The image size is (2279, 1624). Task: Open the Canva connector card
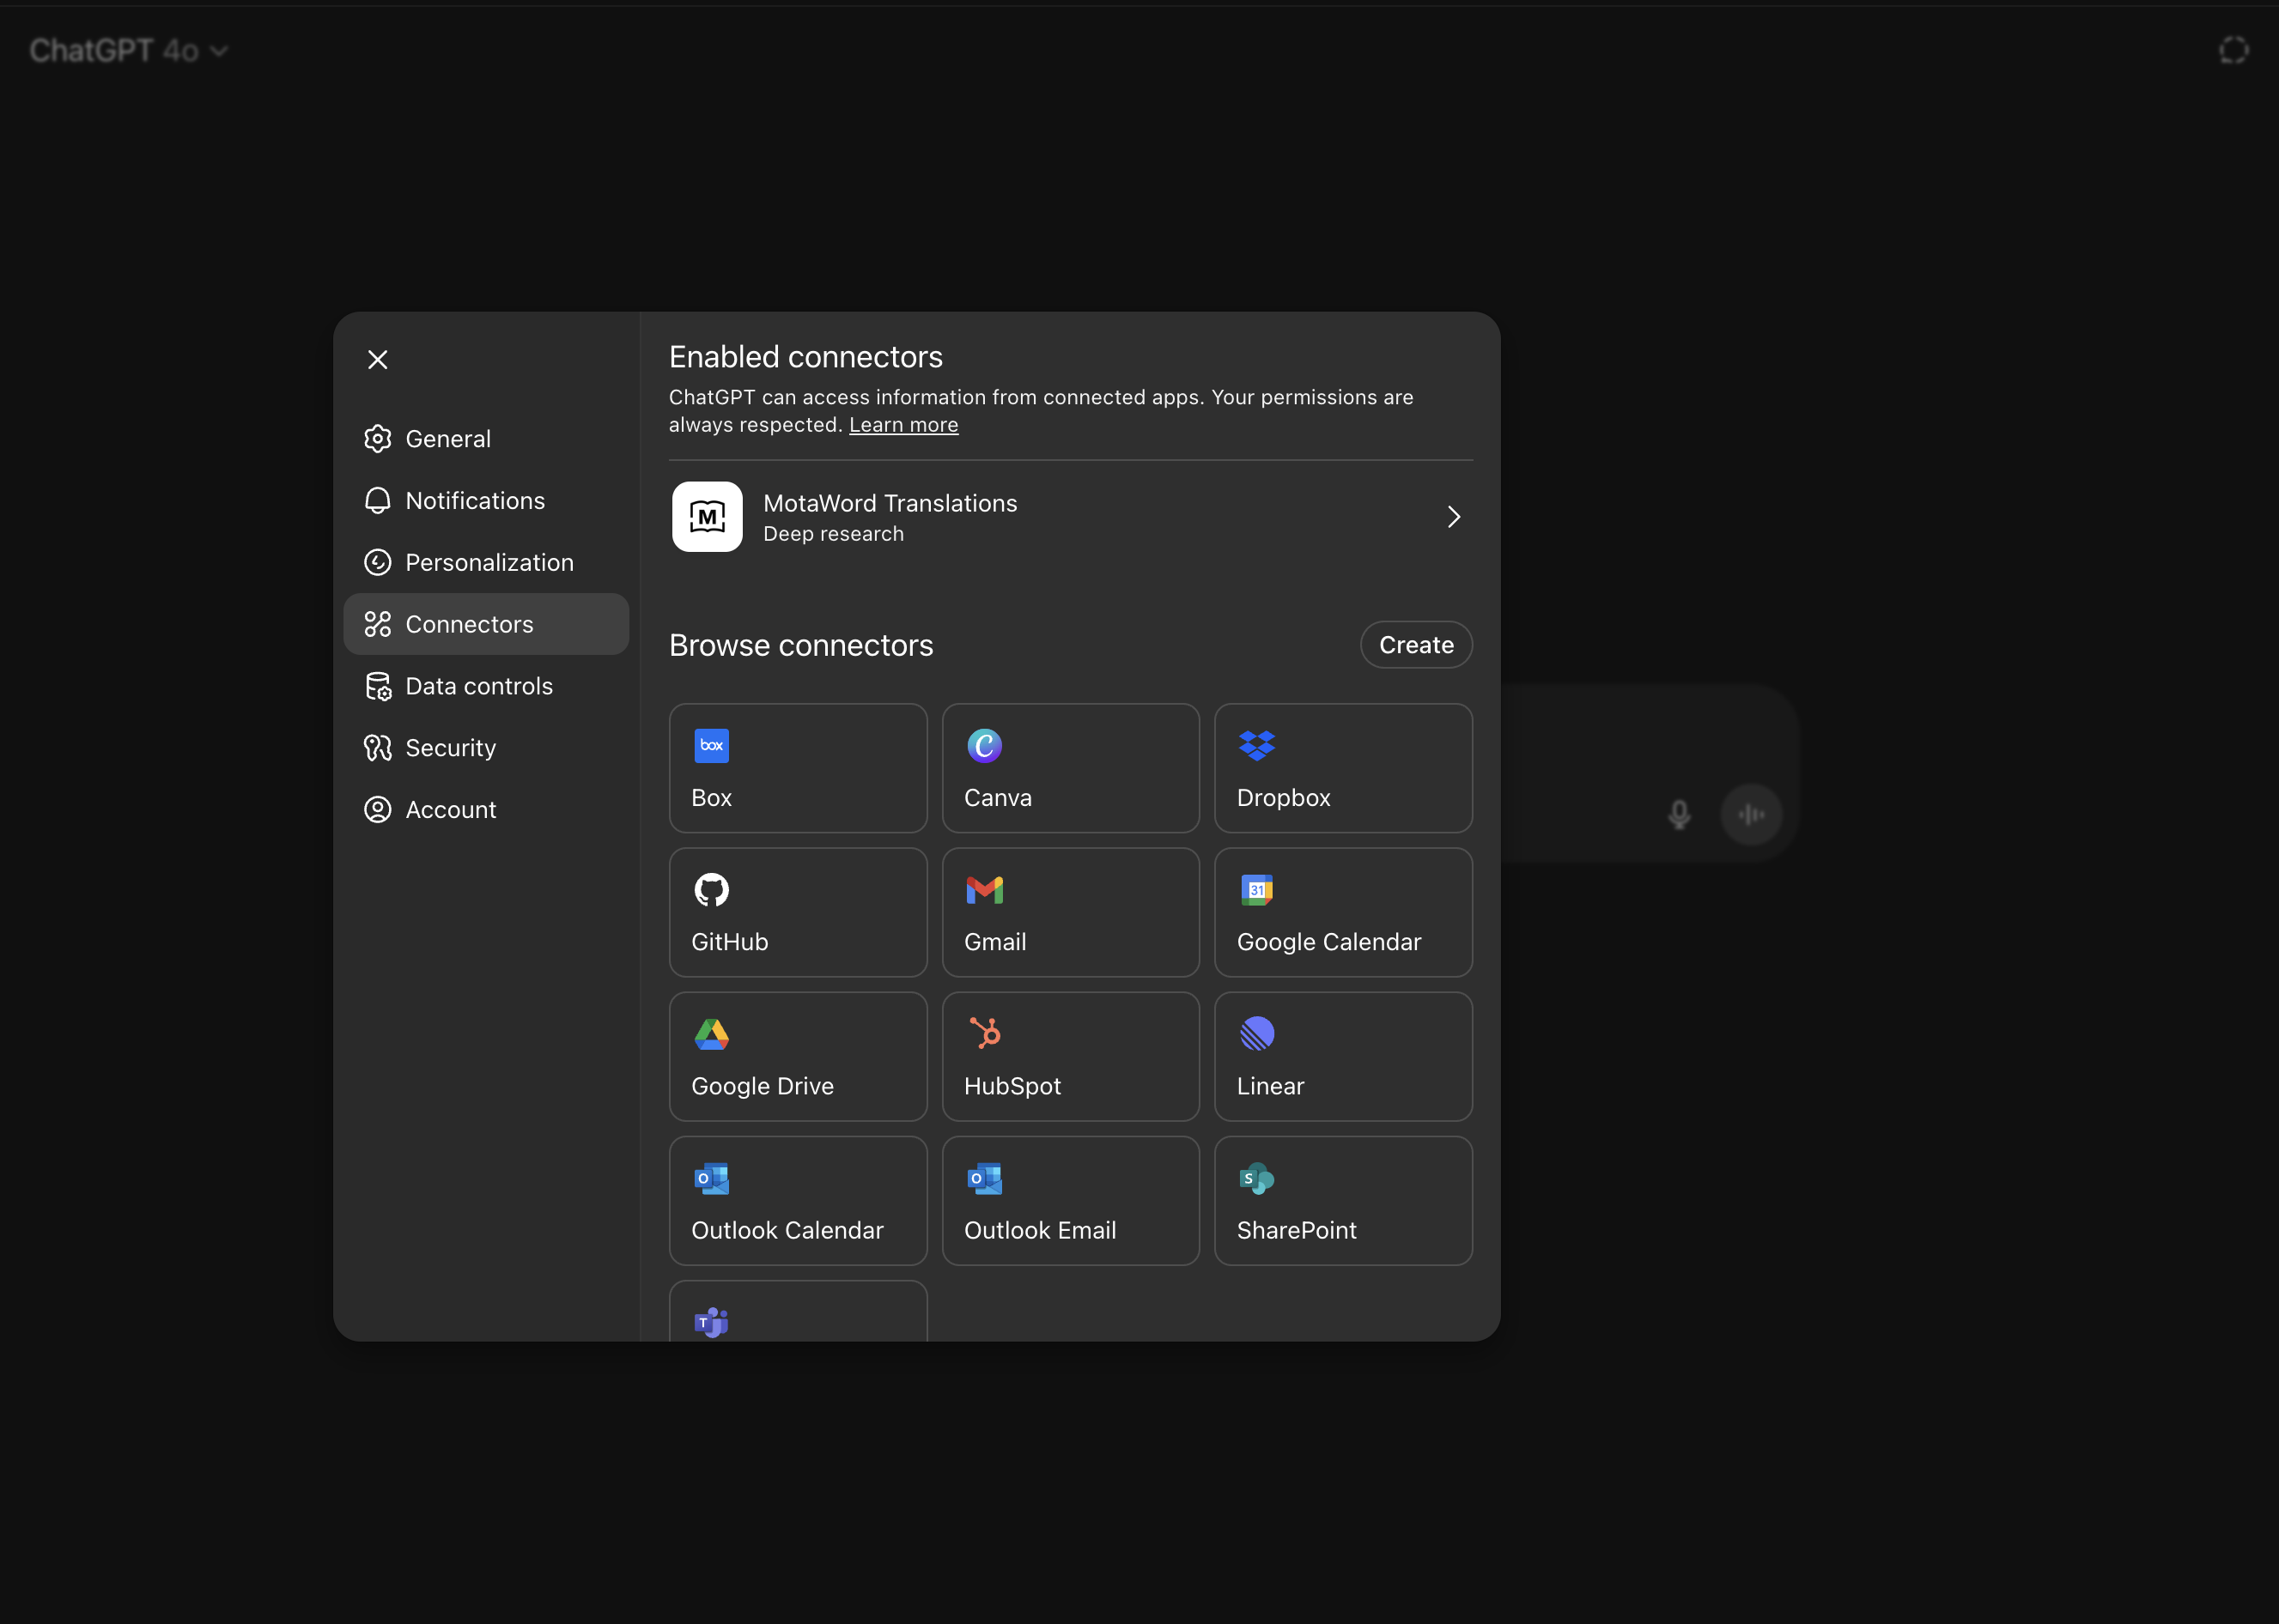click(1071, 768)
